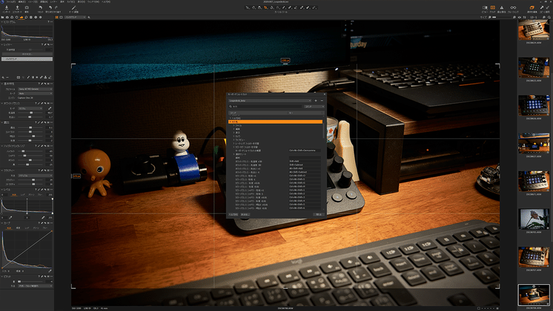553x311 pixels.
Task: Open the ファイル menu in the menu bar
Action: click(x=10, y=2)
